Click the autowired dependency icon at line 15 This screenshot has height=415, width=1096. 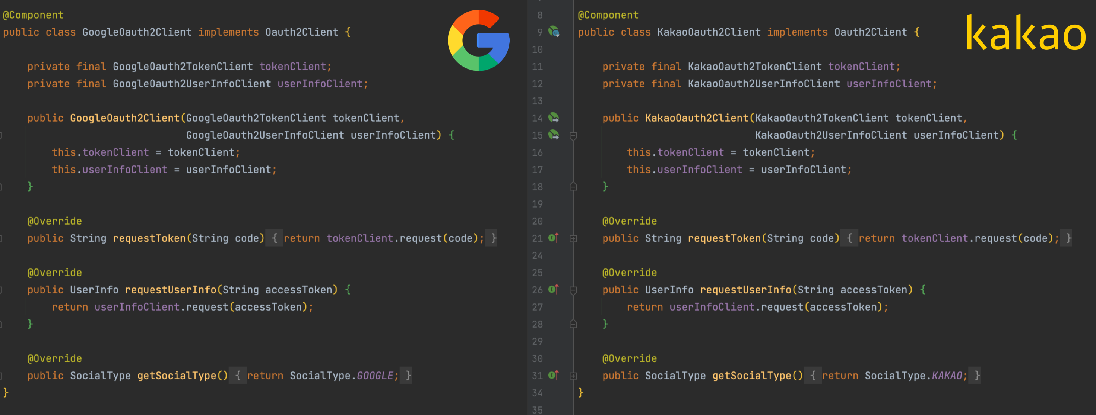point(554,135)
